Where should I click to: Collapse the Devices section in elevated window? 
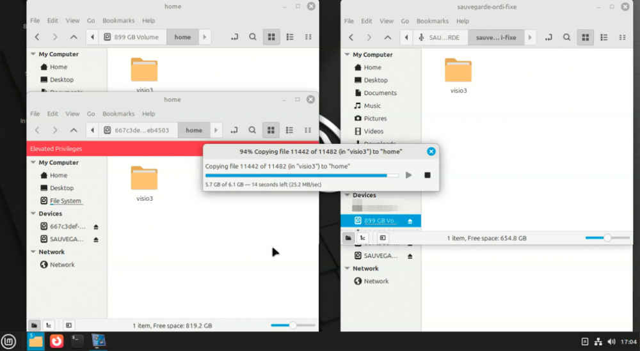33,214
